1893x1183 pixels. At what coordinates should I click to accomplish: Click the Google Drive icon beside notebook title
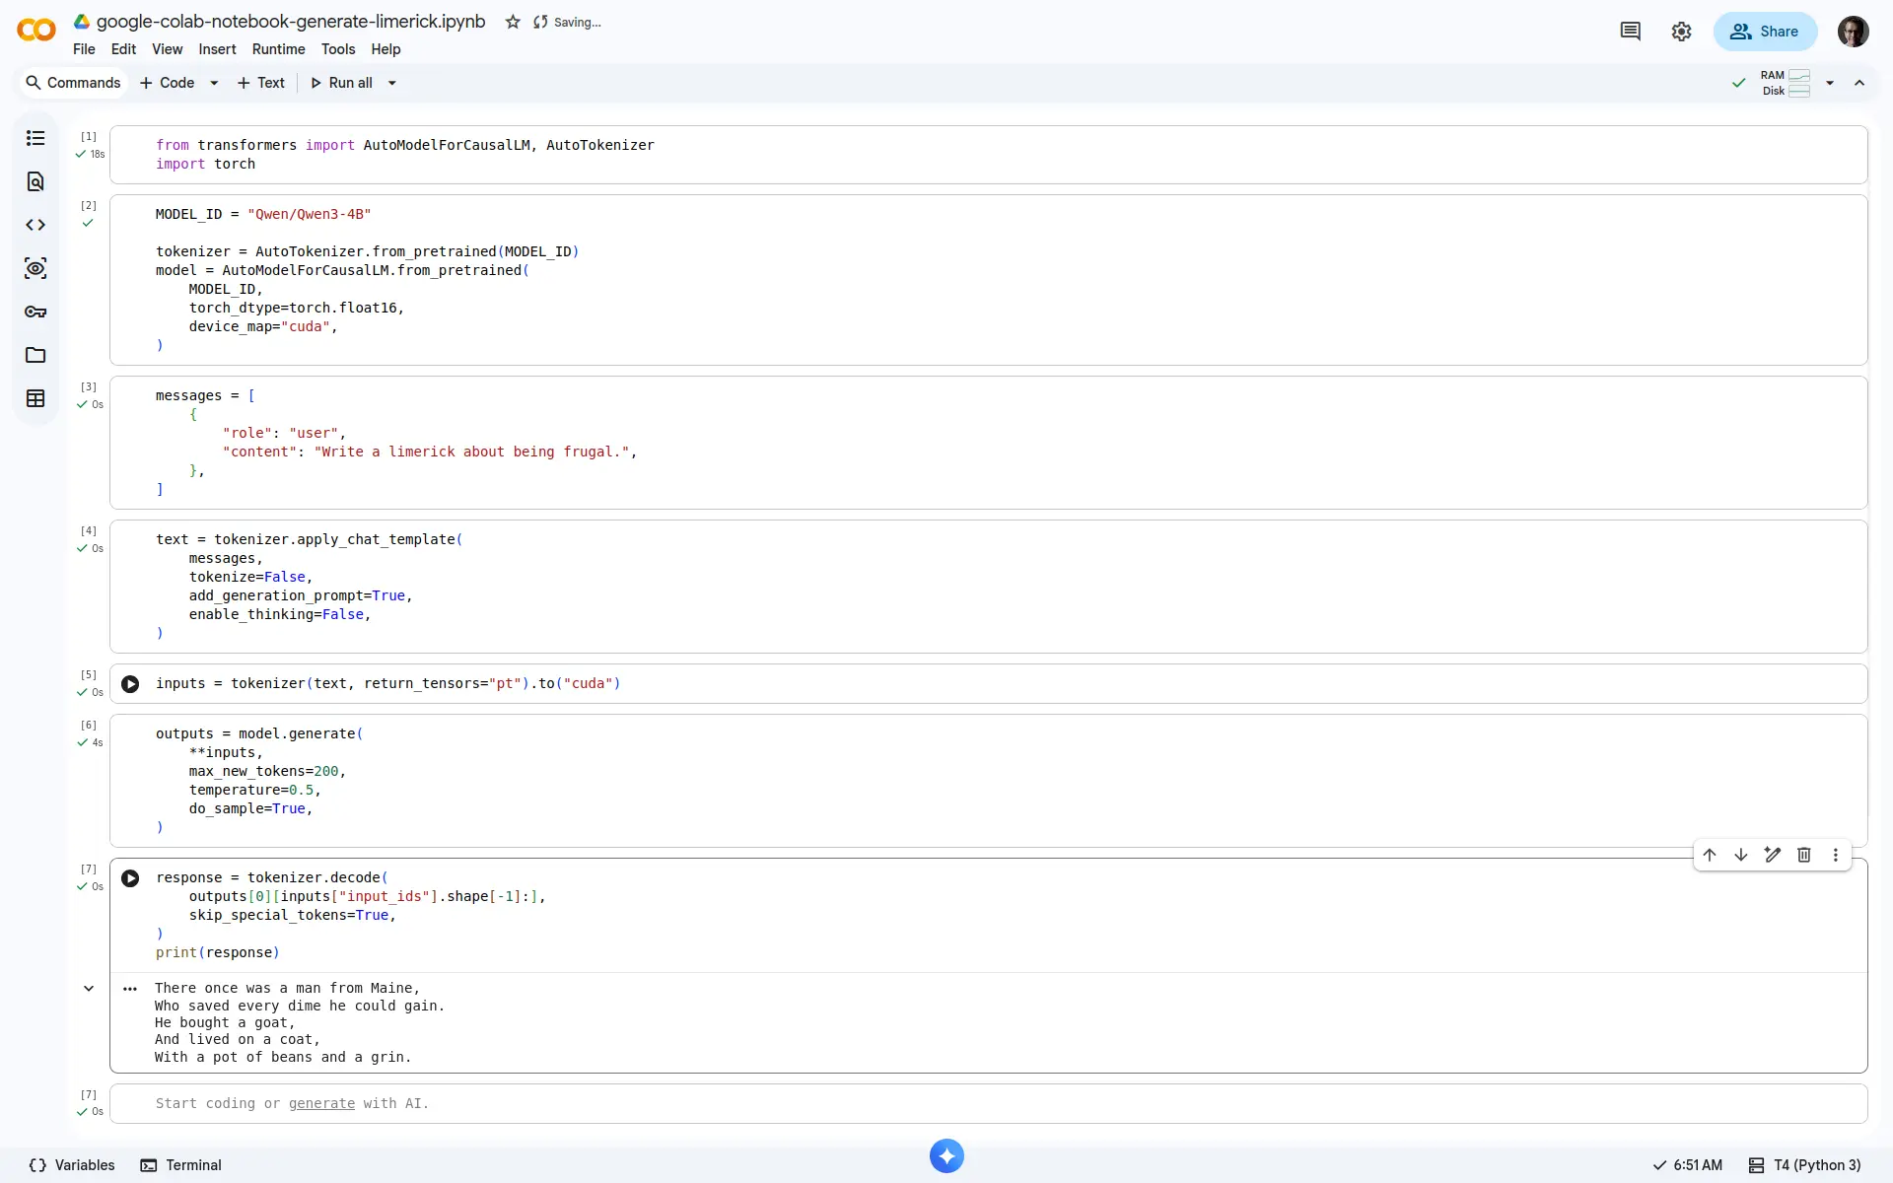pos(82,22)
